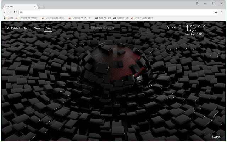Reload the page with the refresh icon

(15, 12)
